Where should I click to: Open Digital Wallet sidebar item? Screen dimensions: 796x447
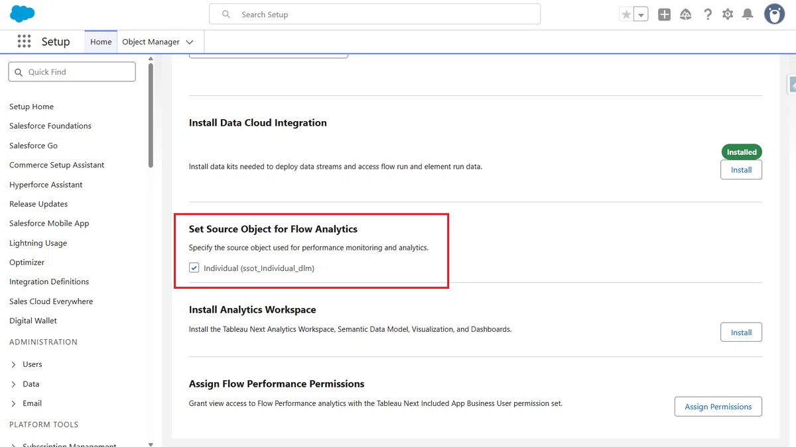point(33,321)
